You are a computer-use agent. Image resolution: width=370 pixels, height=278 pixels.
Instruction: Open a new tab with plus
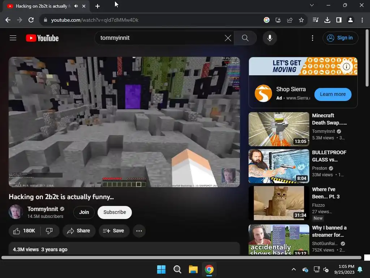(x=98, y=6)
